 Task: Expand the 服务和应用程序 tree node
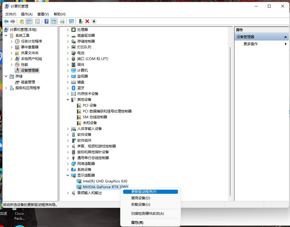6,88
